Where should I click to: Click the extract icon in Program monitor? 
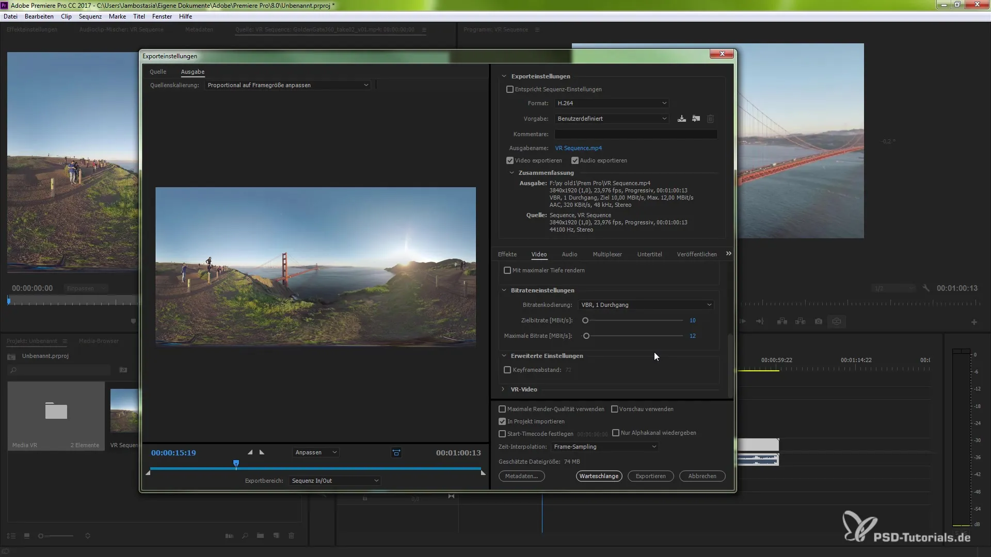(x=801, y=321)
